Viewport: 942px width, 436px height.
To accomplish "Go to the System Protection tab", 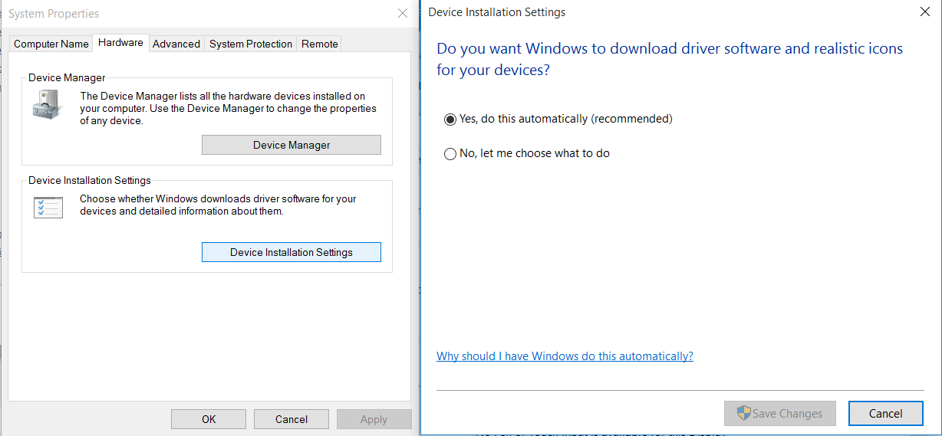I will (251, 44).
